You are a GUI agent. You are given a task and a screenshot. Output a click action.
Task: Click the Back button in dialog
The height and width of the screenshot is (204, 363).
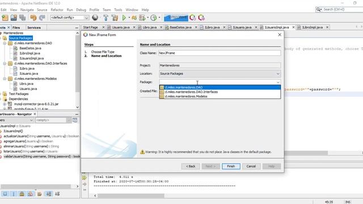coord(191,166)
